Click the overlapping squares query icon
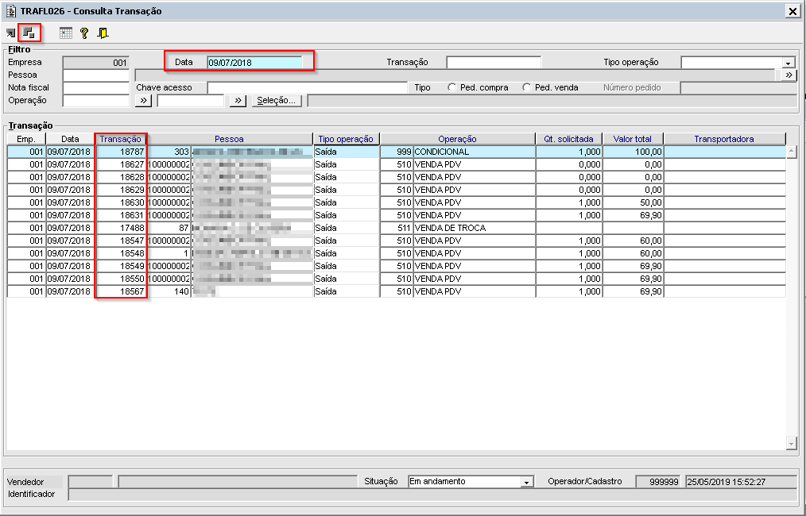 point(29,33)
